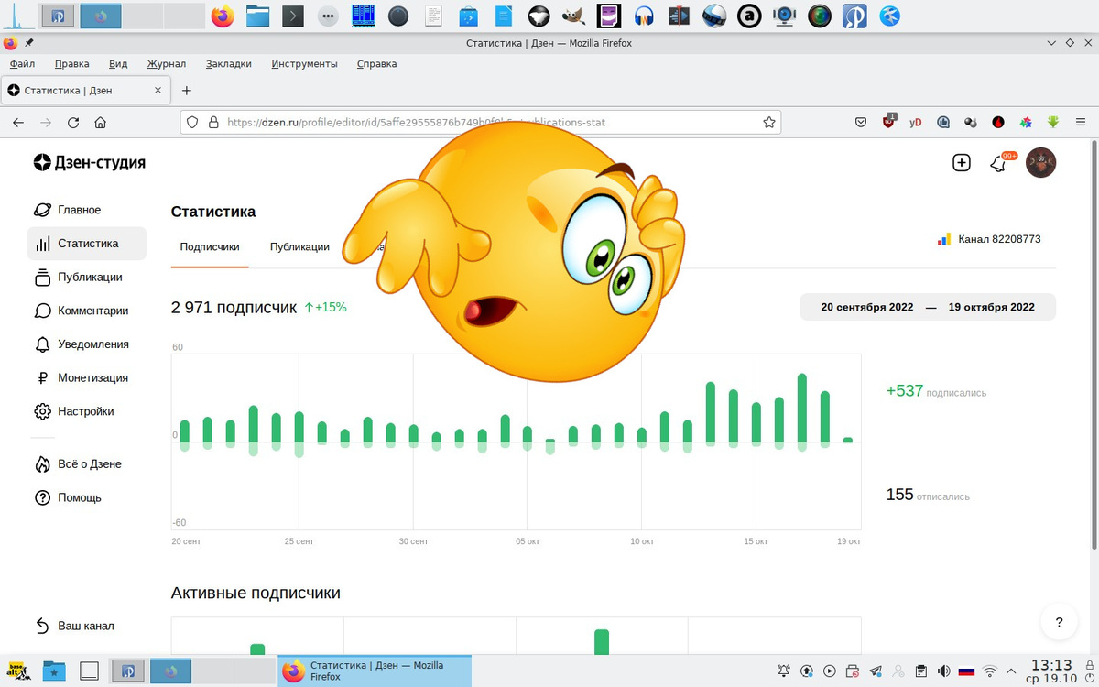Click the dzen.ru address bar
This screenshot has width=1099, height=687.
point(481,122)
